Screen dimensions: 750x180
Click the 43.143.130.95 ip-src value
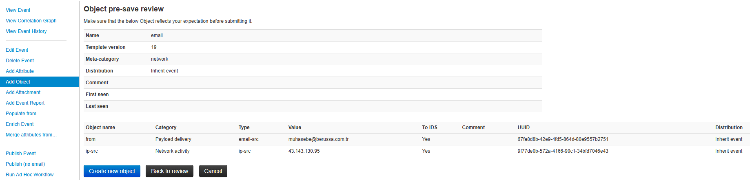coord(304,151)
